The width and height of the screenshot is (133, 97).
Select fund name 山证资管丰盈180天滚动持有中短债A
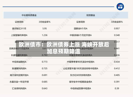81,68
